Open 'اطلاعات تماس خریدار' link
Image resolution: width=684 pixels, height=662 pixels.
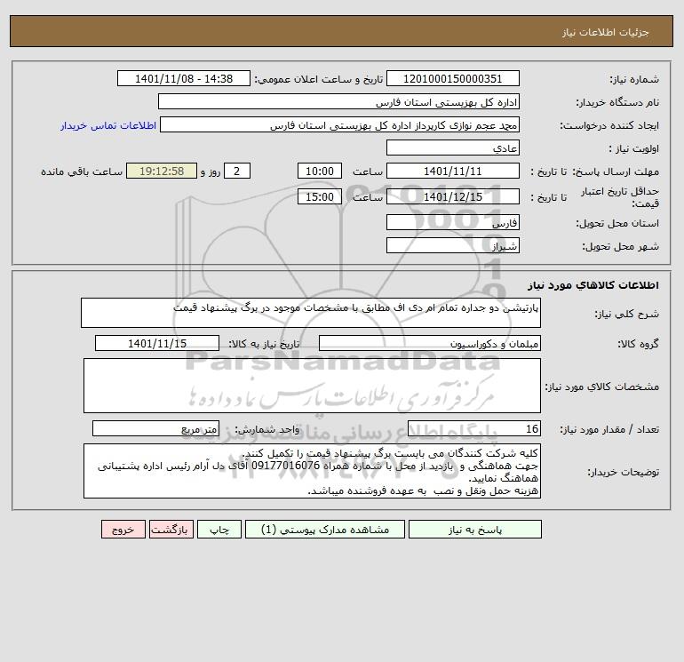click(108, 125)
